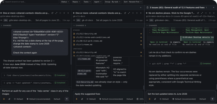The image size is (217, 104).
Task: Click plus icon in 'No em dashes' panel header
Action: click(x=210, y=13)
